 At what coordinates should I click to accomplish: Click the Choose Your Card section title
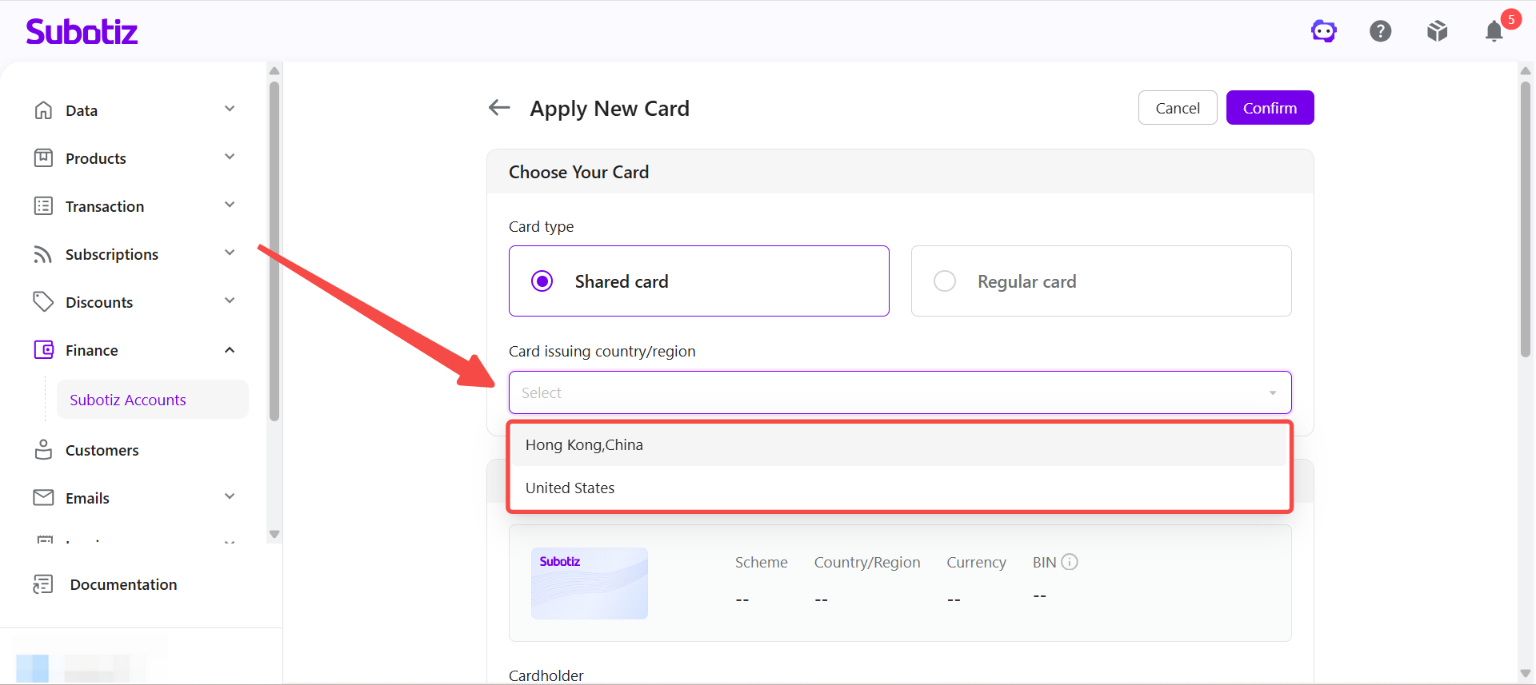pyautogui.click(x=579, y=172)
